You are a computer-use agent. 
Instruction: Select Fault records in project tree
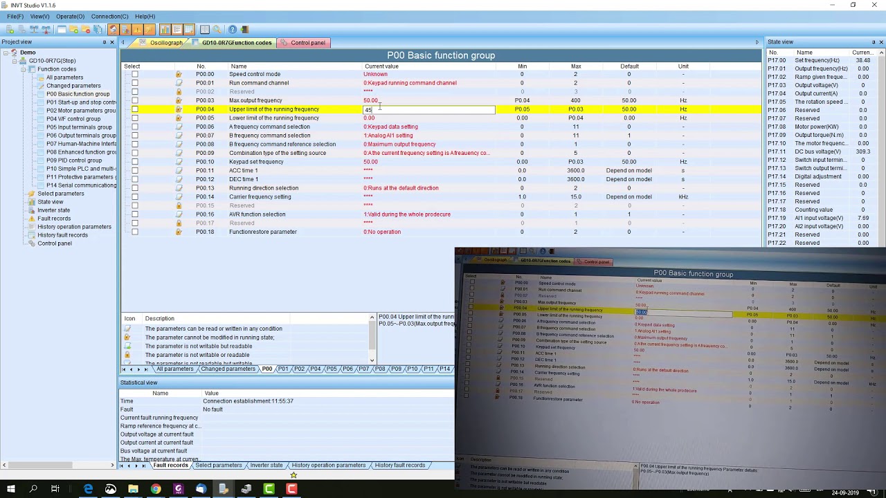pyautogui.click(x=54, y=219)
